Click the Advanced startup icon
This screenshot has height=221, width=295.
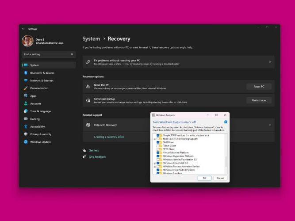(x=88, y=100)
